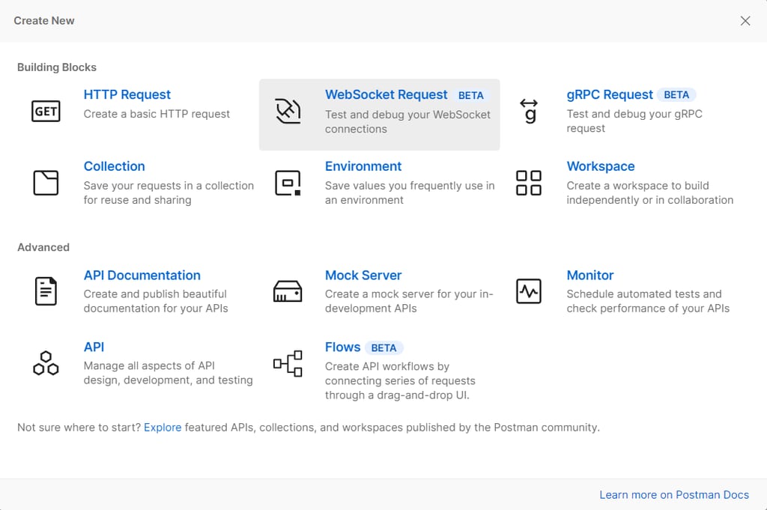Click the Monitor pulse icon
The image size is (767, 510).
[x=529, y=291]
